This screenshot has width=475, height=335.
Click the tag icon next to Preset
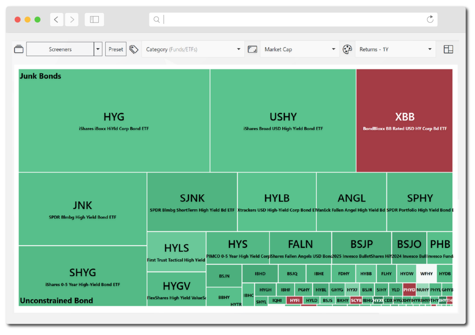(x=134, y=49)
